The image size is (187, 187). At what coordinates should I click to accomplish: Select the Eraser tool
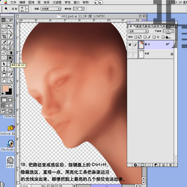coord(4,53)
